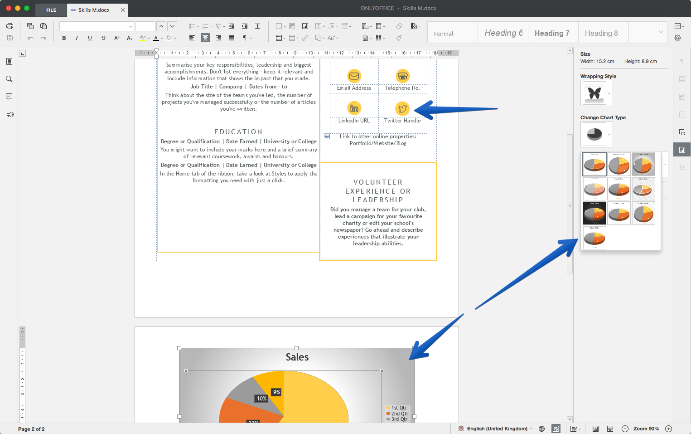Expand the paragraph styles gallery

point(661,32)
